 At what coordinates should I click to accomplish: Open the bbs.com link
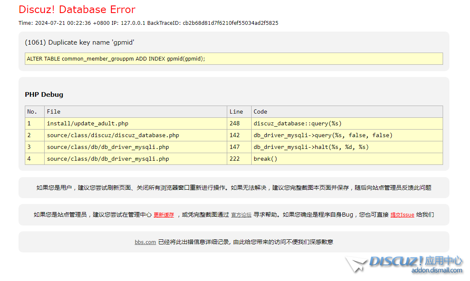146,242
